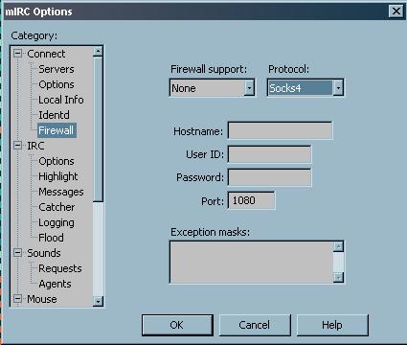Select Servers under Connect
The width and height of the screenshot is (407, 345).
pos(57,69)
